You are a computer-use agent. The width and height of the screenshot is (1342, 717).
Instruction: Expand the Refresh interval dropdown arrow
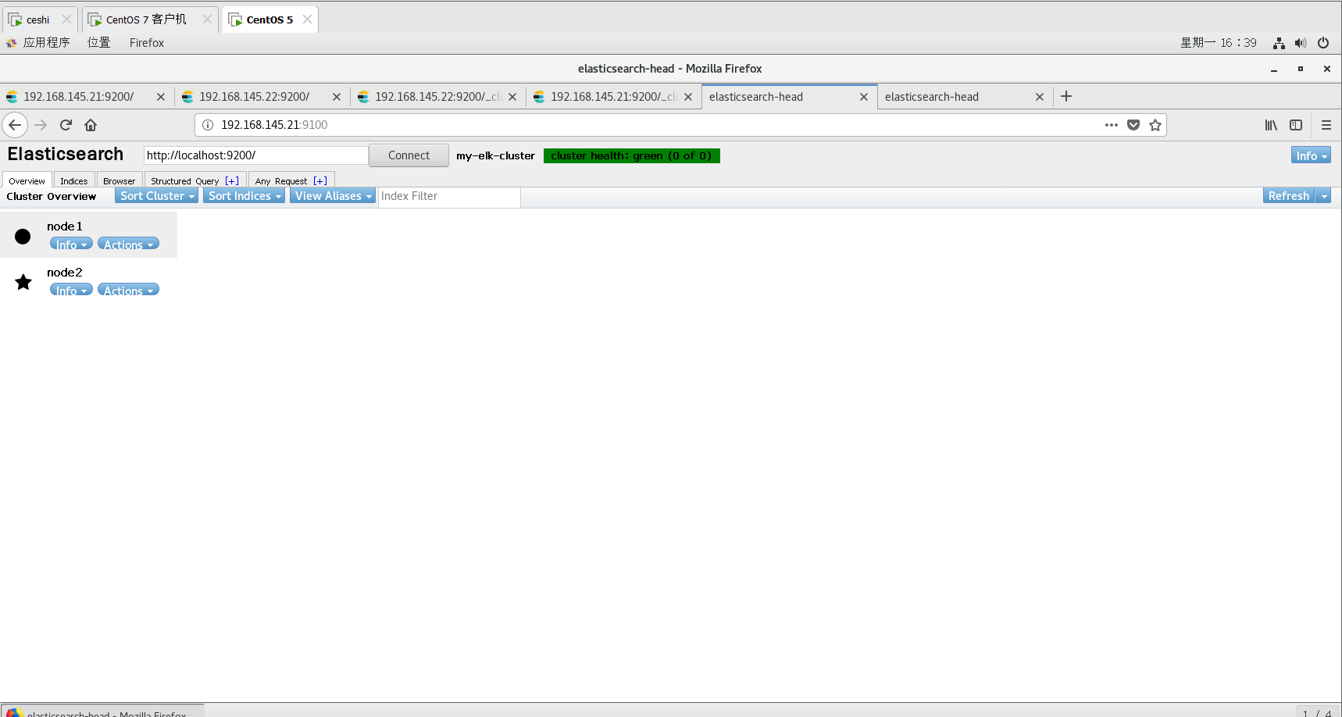1324,196
